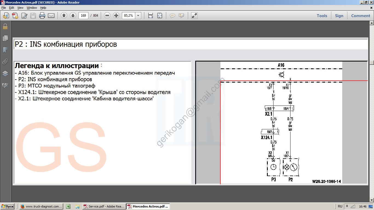374x210 pixels.
Task: Show Attachments paperclip panel
Action: [5, 62]
